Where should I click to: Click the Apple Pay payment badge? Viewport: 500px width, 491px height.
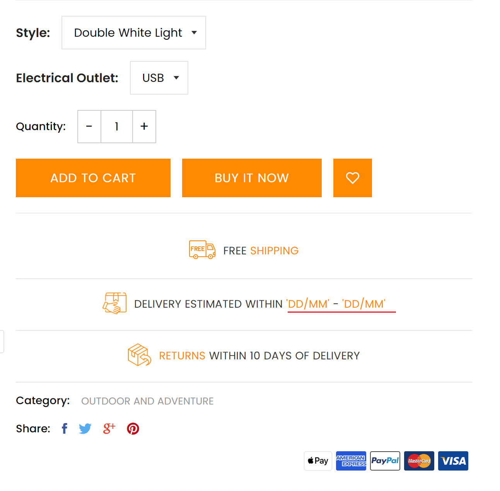318,461
